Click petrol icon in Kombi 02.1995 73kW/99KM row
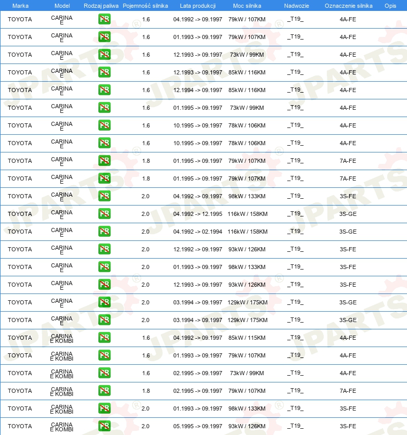 tap(104, 373)
